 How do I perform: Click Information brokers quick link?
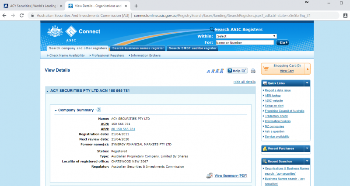click(x=278, y=121)
